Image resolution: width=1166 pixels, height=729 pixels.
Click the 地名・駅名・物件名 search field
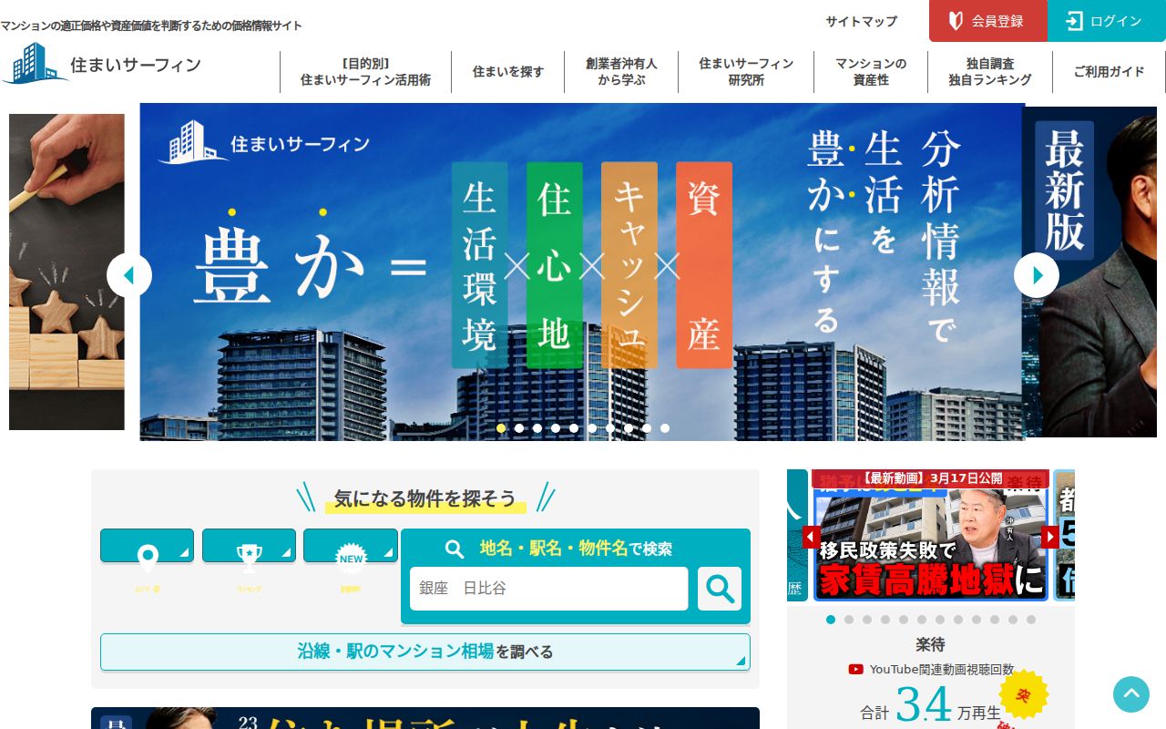click(x=549, y=589)
